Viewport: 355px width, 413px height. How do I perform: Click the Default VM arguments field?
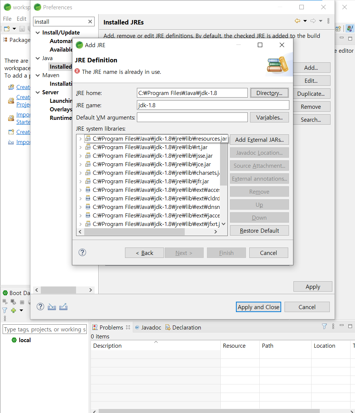[x=192, y=117]
